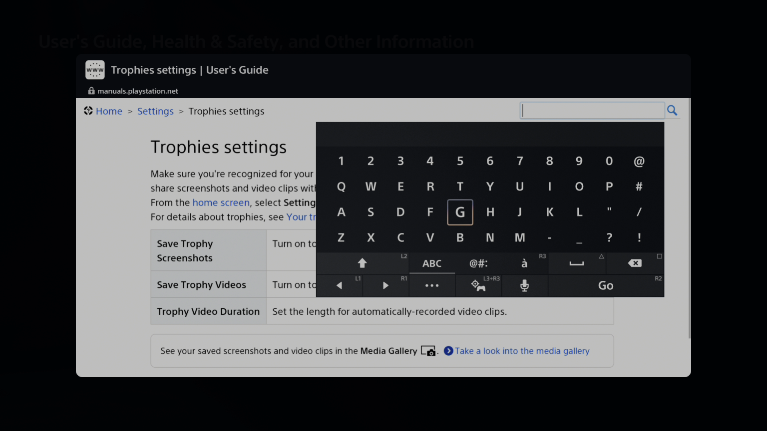
Task: Select the microphone voice input key
Action: 524,285
